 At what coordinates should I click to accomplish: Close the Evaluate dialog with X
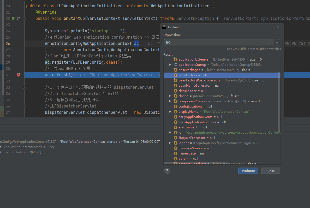pyautogui.click(x=278, y=27)
